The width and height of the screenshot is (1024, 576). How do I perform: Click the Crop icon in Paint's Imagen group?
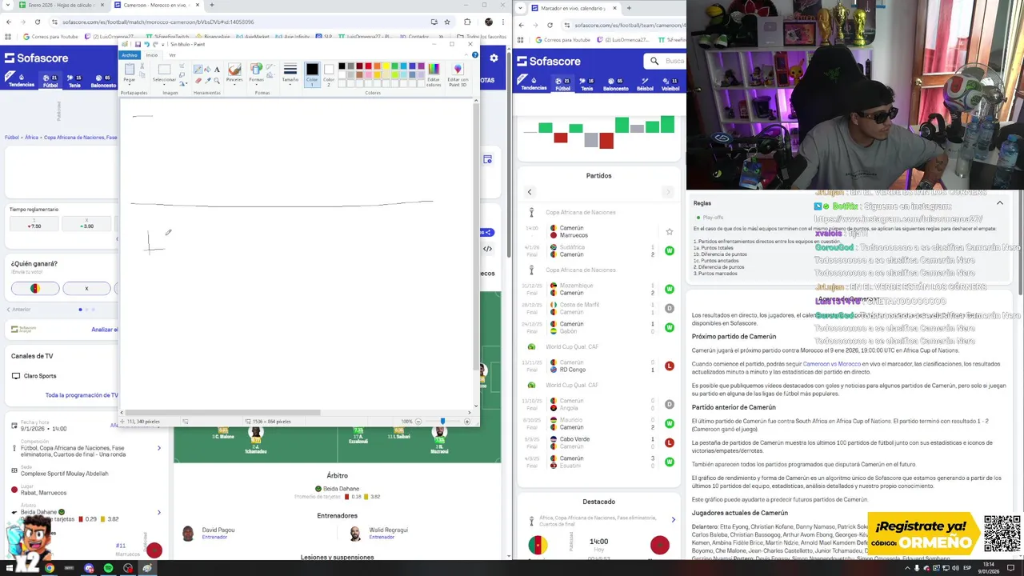pos(182,66)
